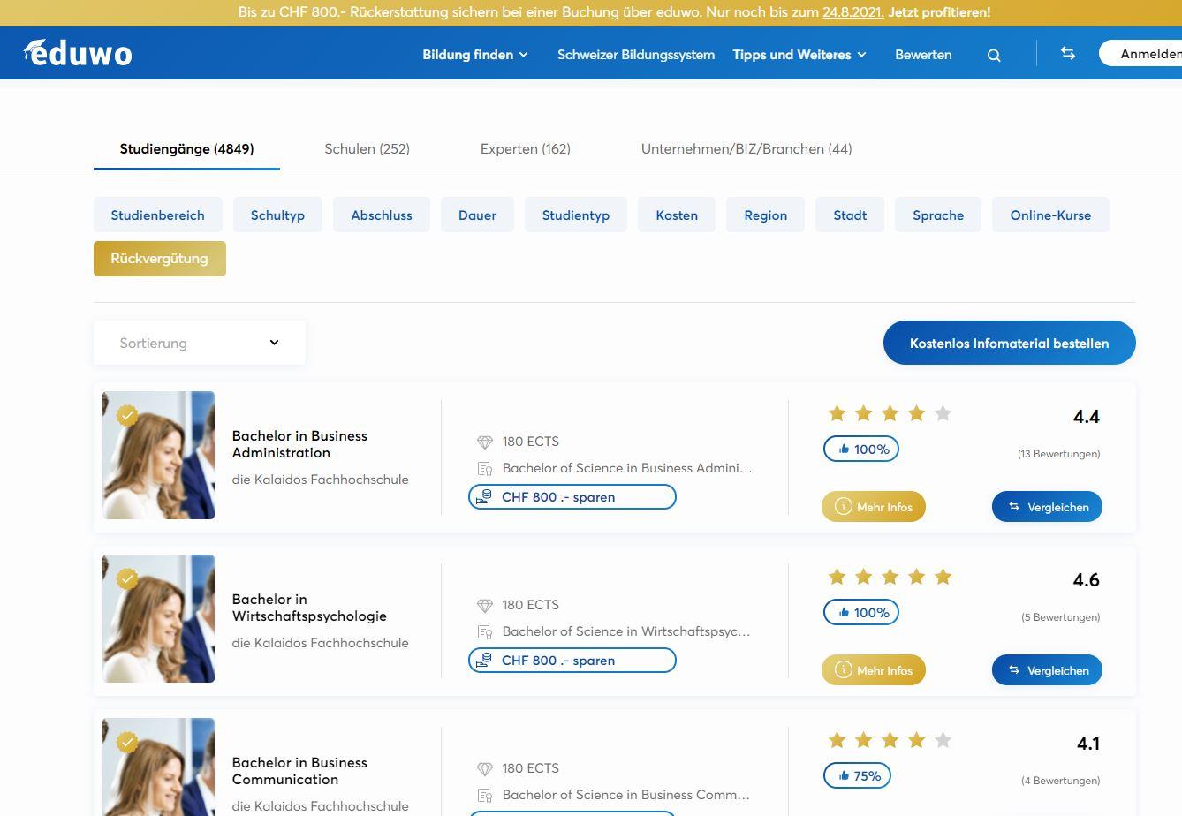The width and height of the screenshot is (1182, 816).
Task: Click the star rating of Business Administration
Action: tap(890, 412)
